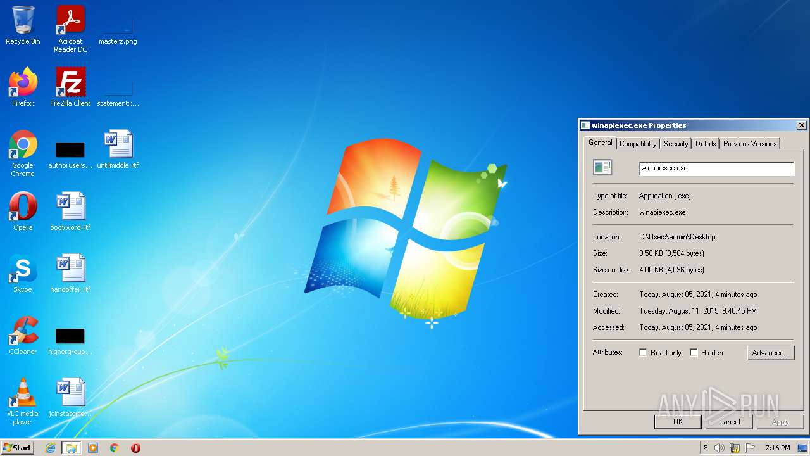Open the Start menu
The width and height of the screenshot is (810, 456).
pos(17,448)
